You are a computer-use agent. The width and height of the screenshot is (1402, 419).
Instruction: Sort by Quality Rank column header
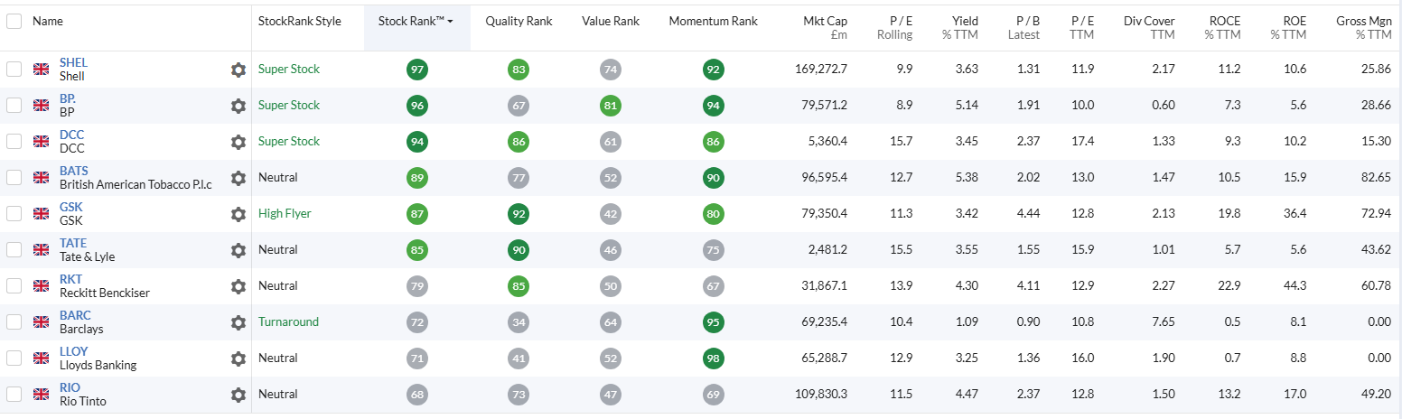pos(519,21)
